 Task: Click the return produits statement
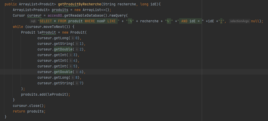click(x=29, y=111)
